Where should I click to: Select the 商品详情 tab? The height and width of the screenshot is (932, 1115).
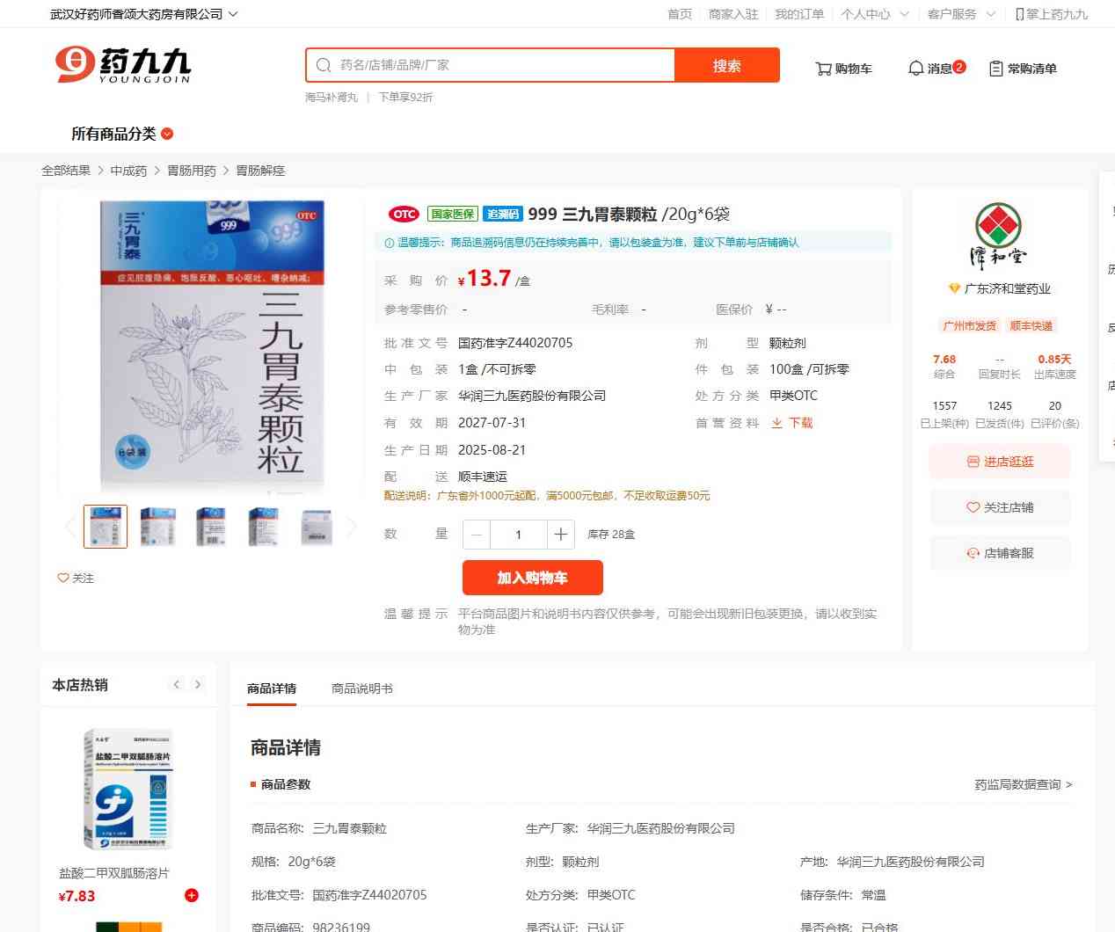click(x=272, y=688)
